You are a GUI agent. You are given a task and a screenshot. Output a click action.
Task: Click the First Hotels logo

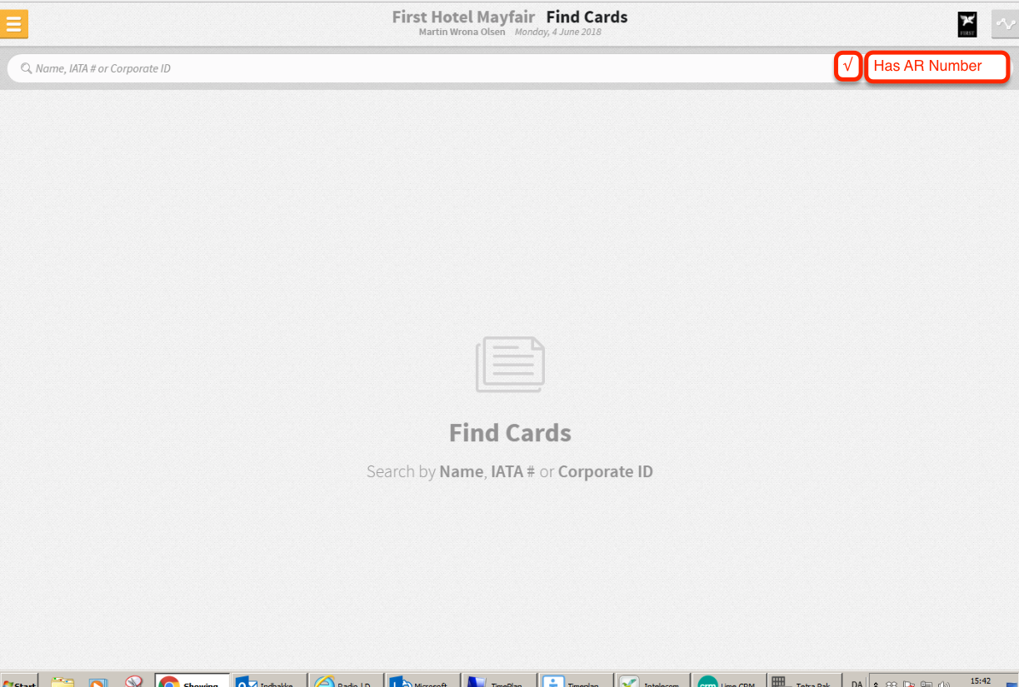tap(967, 24)
